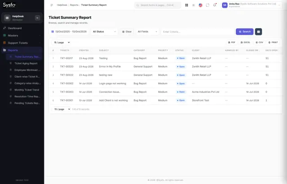Viewport: 287px width, 184px height.
Task: Click ticket TKT-00002
Action: pos(67,83)
